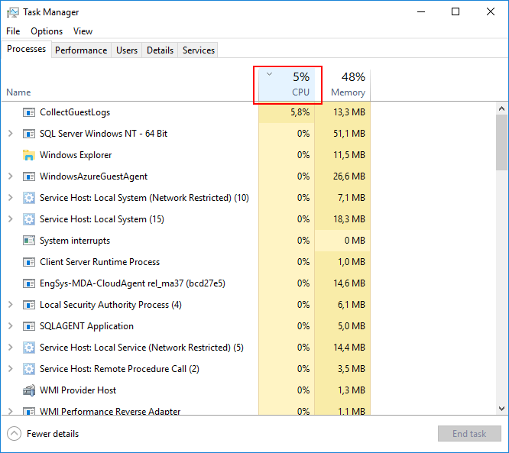509x453 pixels.
Task: Select EngSys-MDA-CloudAgent rel_ma37 (bcd27e5)
Action: [132, 283]
